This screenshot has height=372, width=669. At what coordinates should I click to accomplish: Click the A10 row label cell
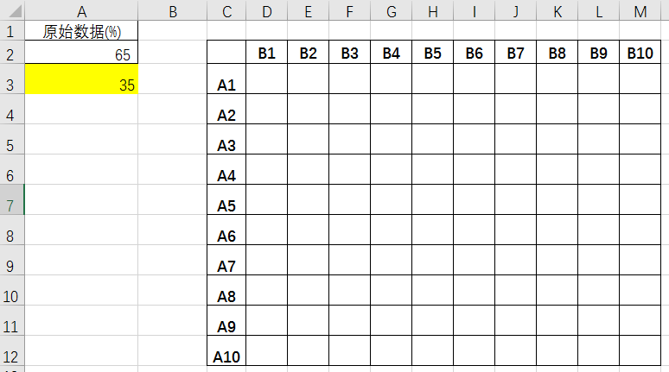click(x=226, y=350)
